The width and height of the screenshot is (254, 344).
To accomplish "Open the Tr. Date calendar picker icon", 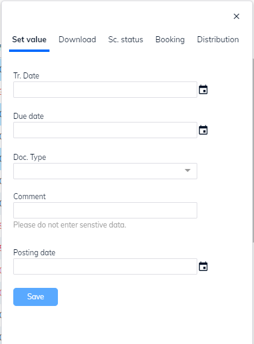I will [203, 89].
